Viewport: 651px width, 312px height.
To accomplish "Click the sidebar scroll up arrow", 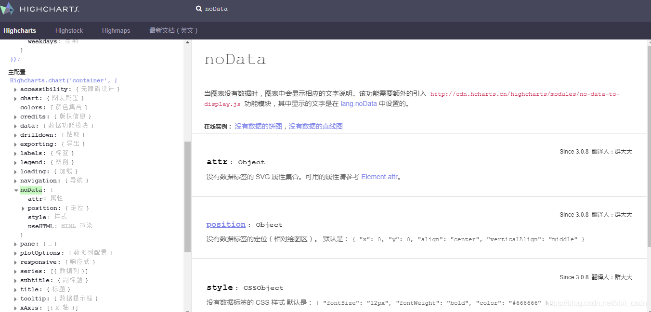I will pos(188,43).
